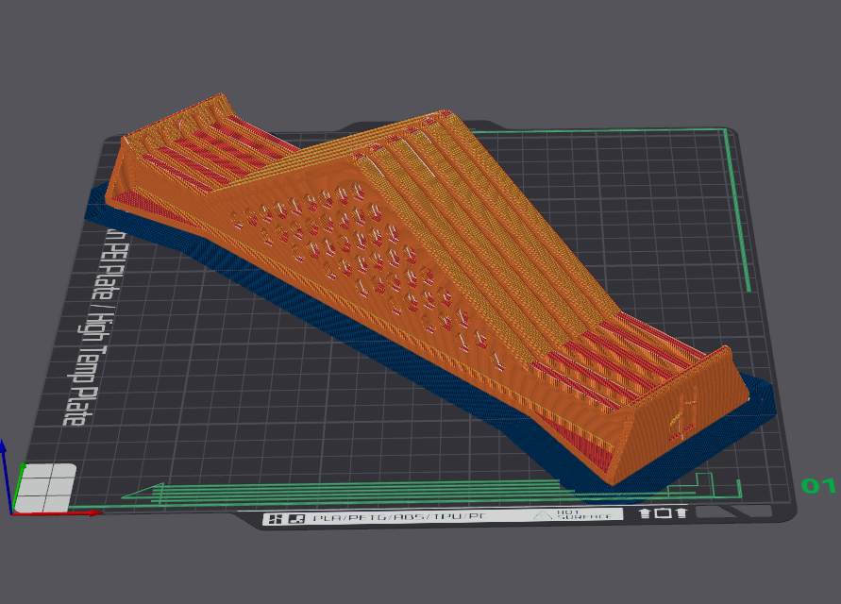Screen dimensions: 841x604
Task: Click the HOT SURFACE warning label
Action: (584, 515)
